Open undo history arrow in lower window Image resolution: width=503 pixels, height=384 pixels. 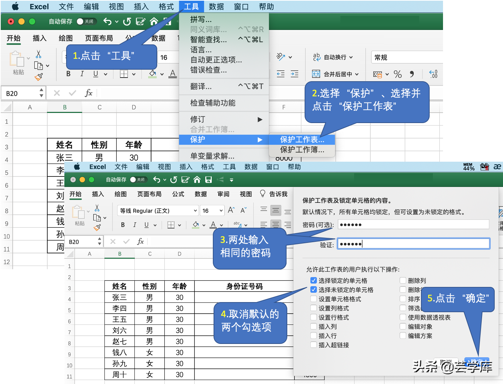(165, 180)
